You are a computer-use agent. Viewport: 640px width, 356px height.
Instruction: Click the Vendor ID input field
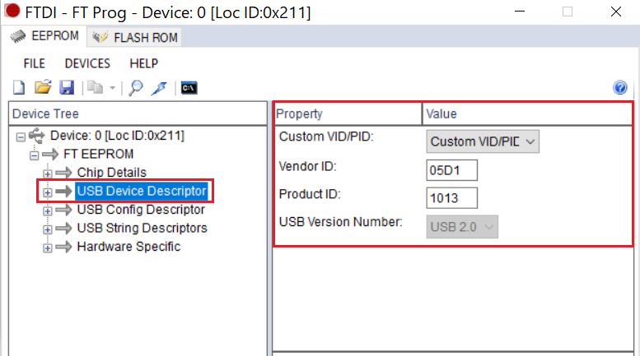pos(452,170)
